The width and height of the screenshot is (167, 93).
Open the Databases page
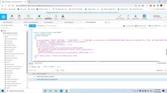point(12,17)
